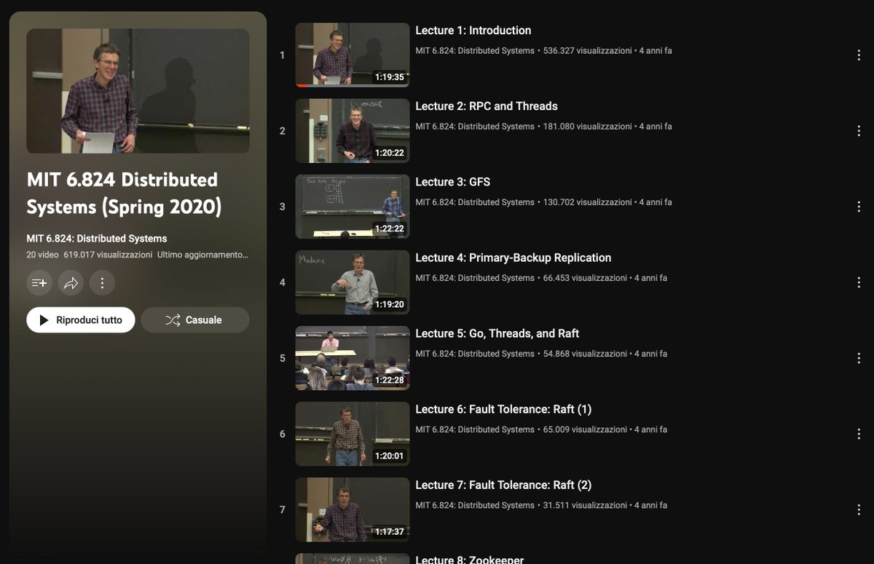Click '65.009 visualizzazioni' text
The image size is (874, 564).
point(585,429)
